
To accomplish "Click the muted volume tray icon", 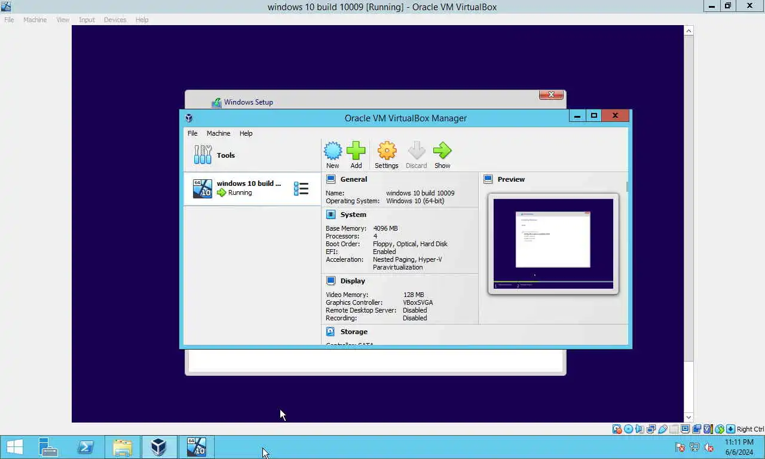I will pos(709,447).
